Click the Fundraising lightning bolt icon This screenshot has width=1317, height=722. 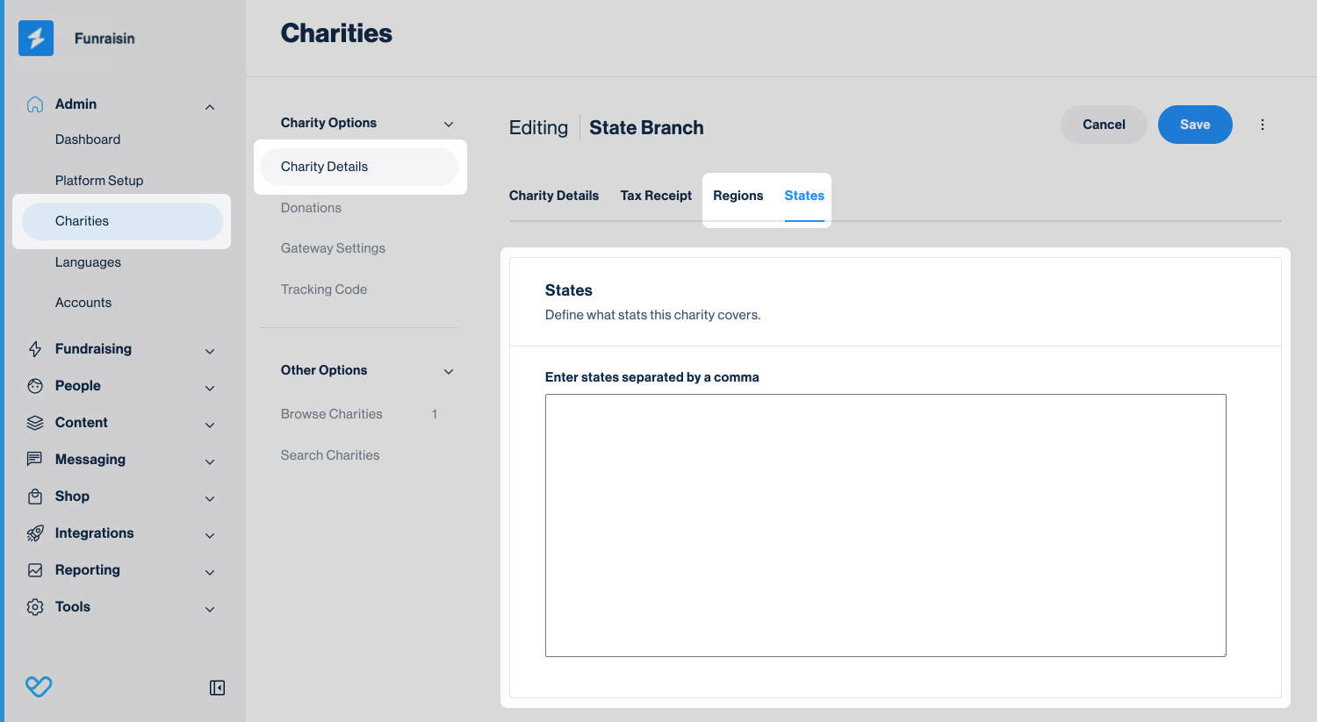[x=35, y=349]
